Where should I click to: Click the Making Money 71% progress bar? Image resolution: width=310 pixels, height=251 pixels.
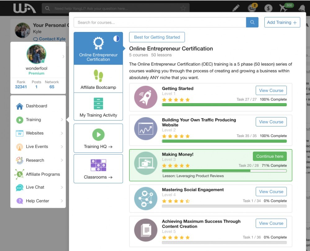tap(224, 171)
